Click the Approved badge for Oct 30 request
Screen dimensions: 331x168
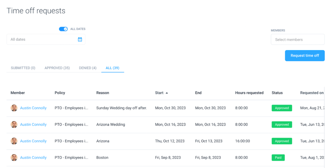282,108
